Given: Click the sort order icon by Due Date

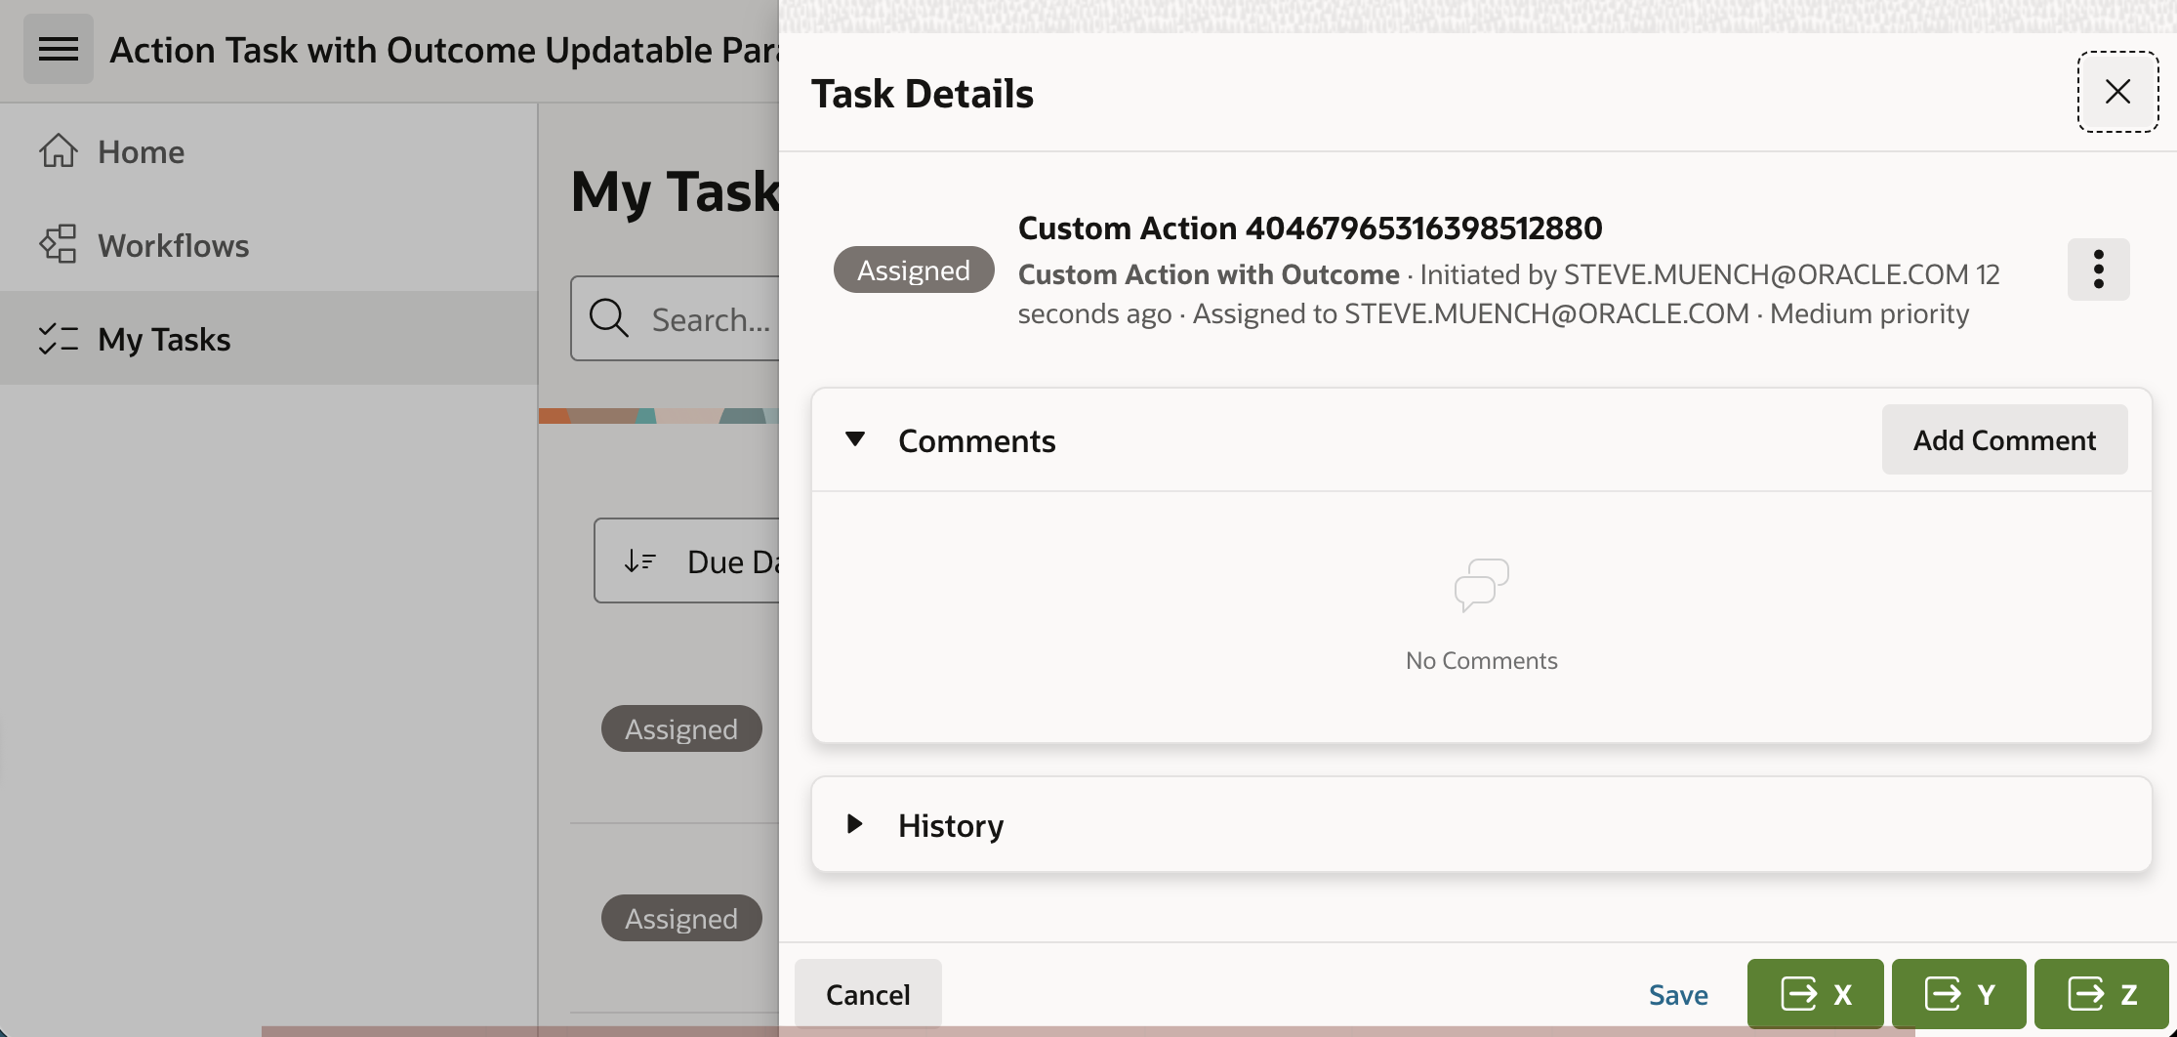Looking at the screenshot, I should (x=640, y=560).
